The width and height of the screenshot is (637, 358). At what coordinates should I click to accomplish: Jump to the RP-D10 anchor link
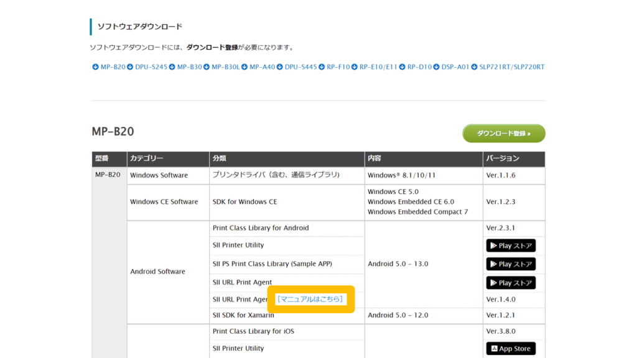[x=419, y=67]
